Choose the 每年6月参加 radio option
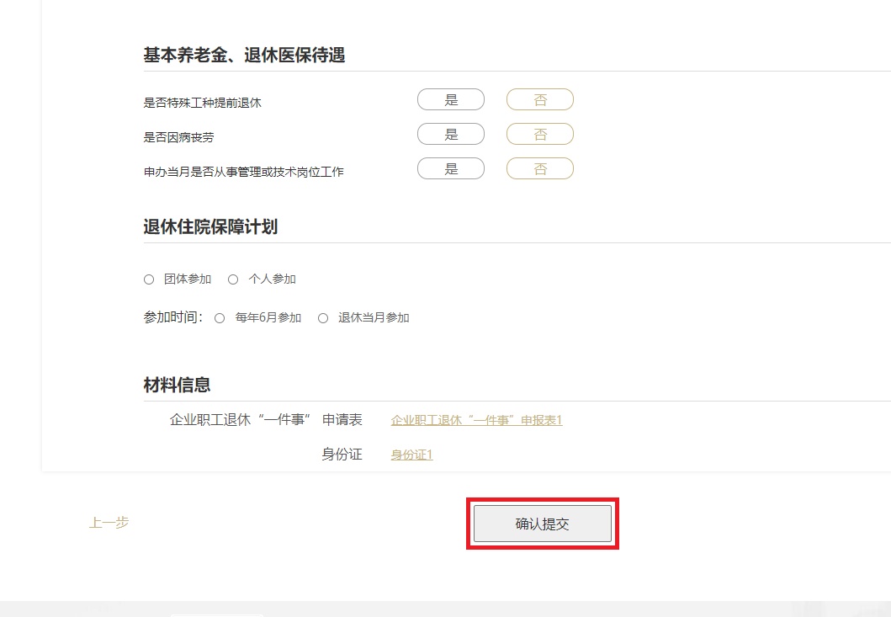The image size is (891, 617). click(x=220, y=318)
